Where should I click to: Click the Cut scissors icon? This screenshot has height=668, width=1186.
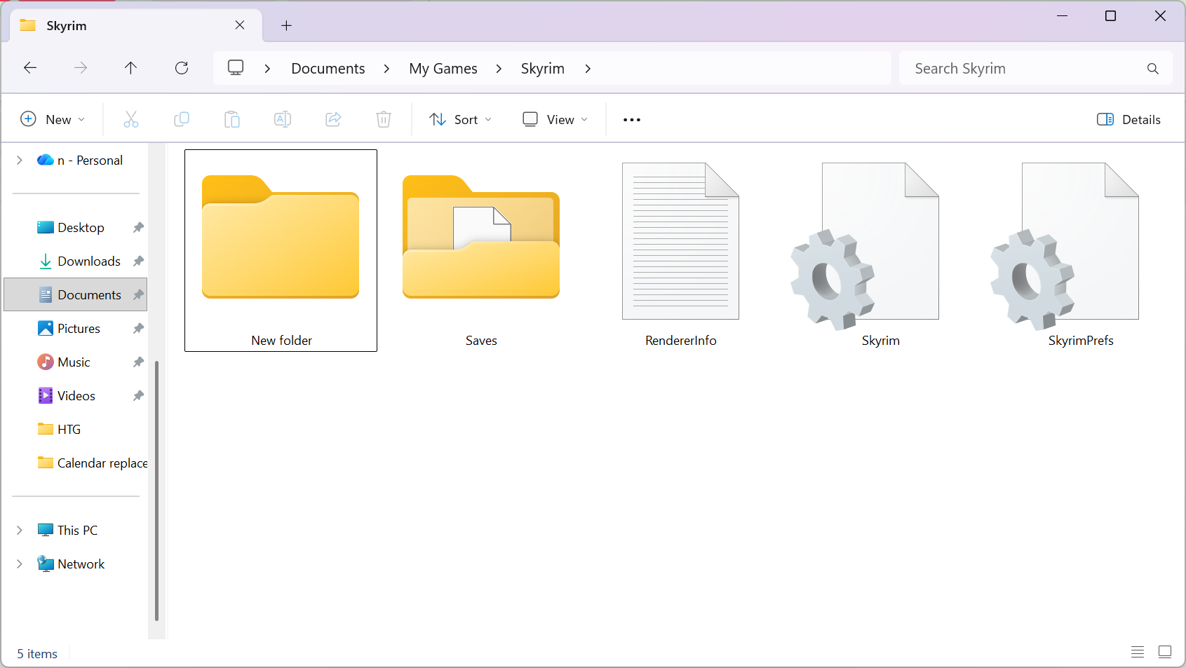pyautogui.click(x=131, y=119)
